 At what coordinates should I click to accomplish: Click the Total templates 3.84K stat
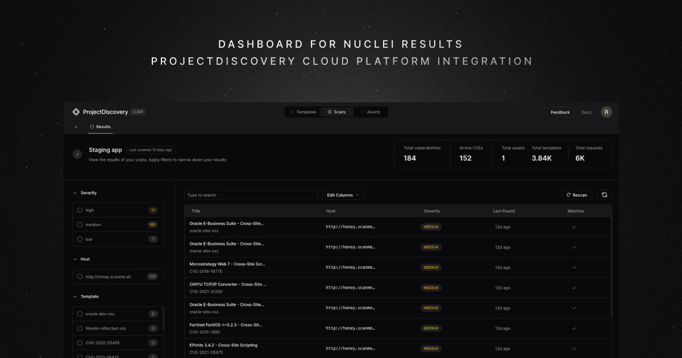coord(546,153)
